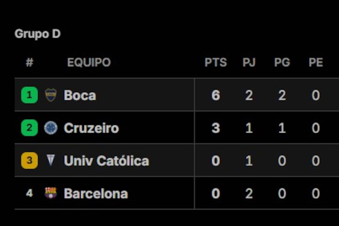Viewport: 339px width, 226px height.
Task: Open the Barcelona club crest
Action: click(49, 193)
